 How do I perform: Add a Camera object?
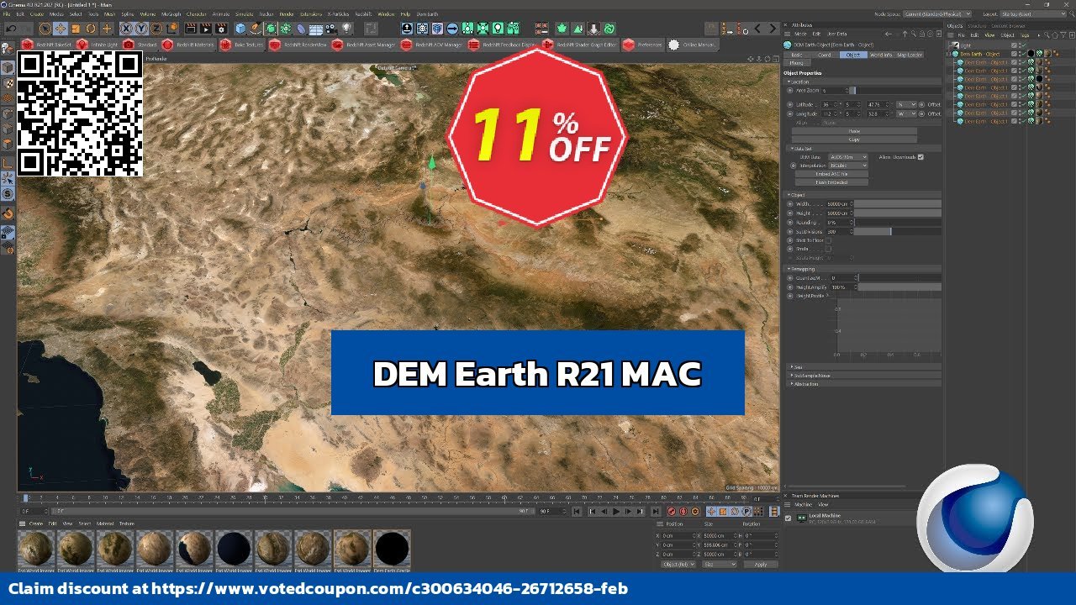pyautogui.click(x=330, y=29)
